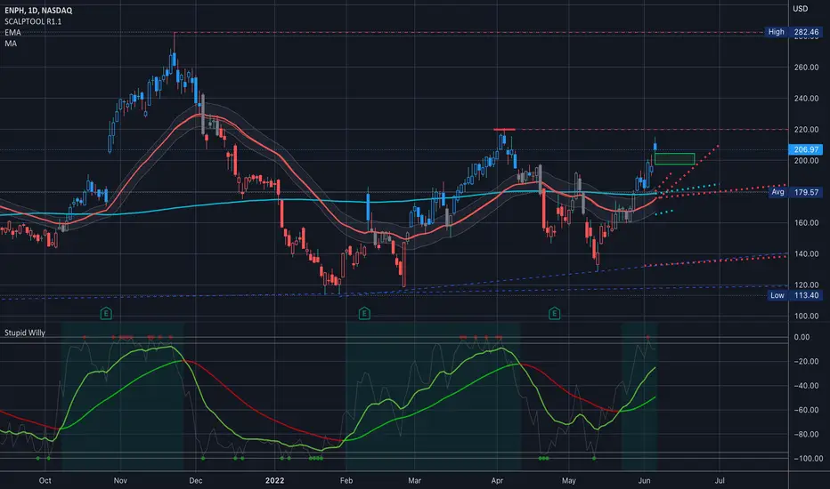This screenshot has width=830, height=489.
Task: Click the Nov label on time axis
Action: (120, 480)
